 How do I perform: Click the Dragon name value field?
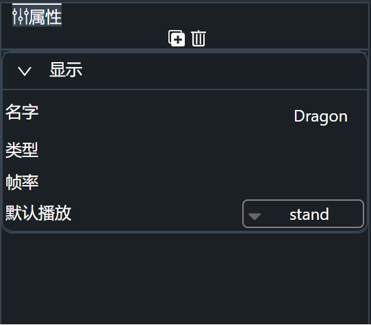coord(320,117)
